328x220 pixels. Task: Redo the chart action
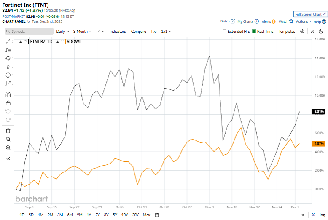point(8,120)
